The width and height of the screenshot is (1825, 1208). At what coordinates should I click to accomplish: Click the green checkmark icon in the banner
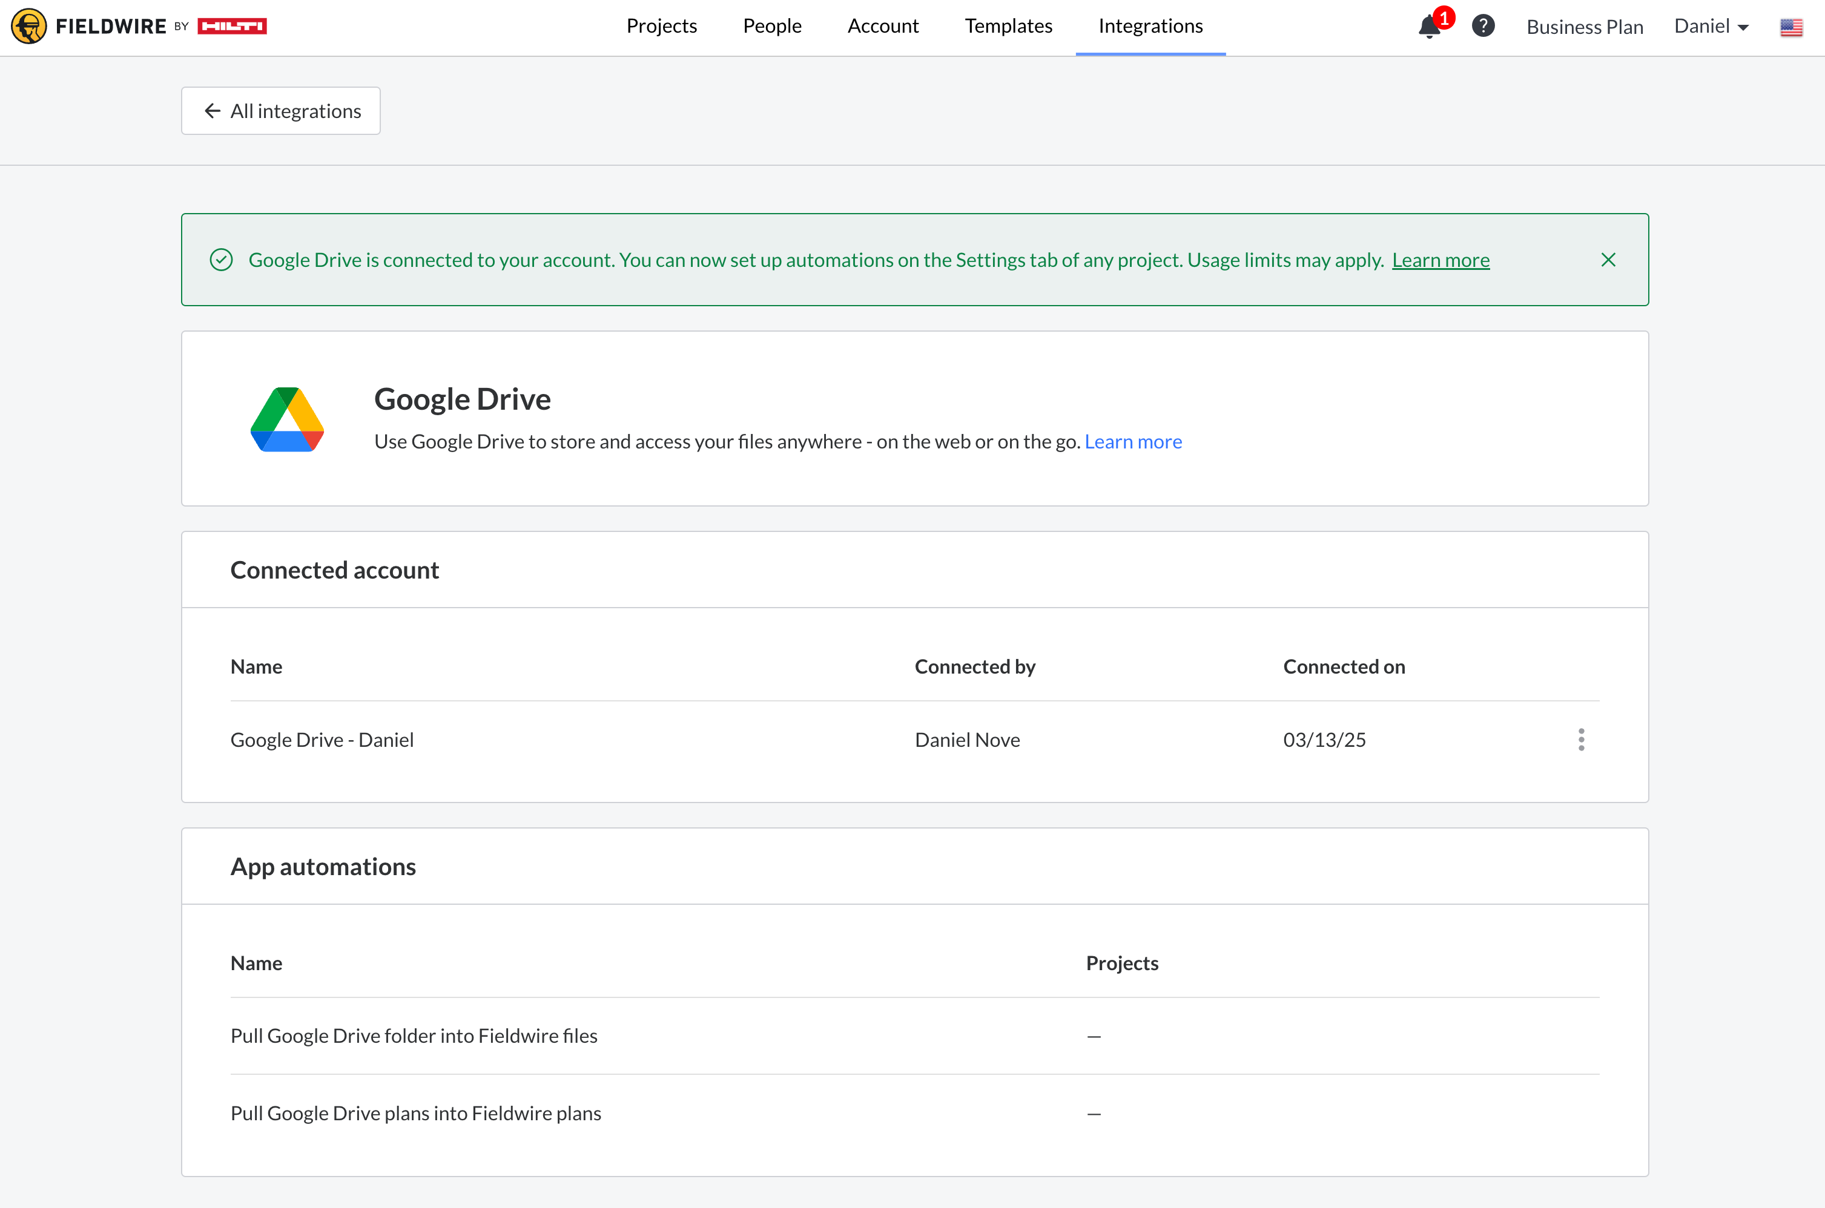click(x=221, y=260)
